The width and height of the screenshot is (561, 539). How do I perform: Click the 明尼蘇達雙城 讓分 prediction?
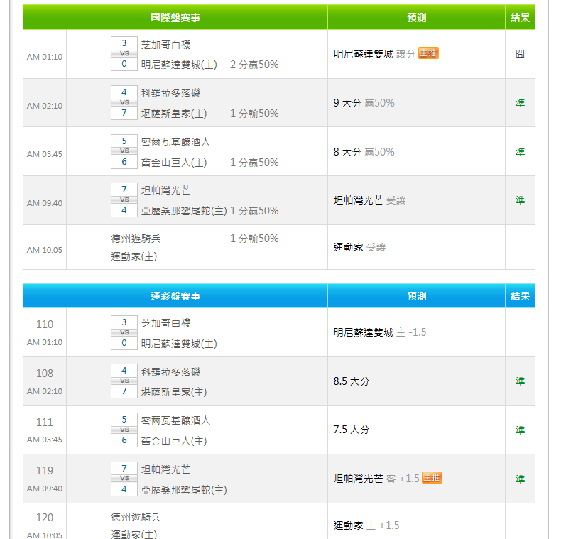click(x=374, y=54)
